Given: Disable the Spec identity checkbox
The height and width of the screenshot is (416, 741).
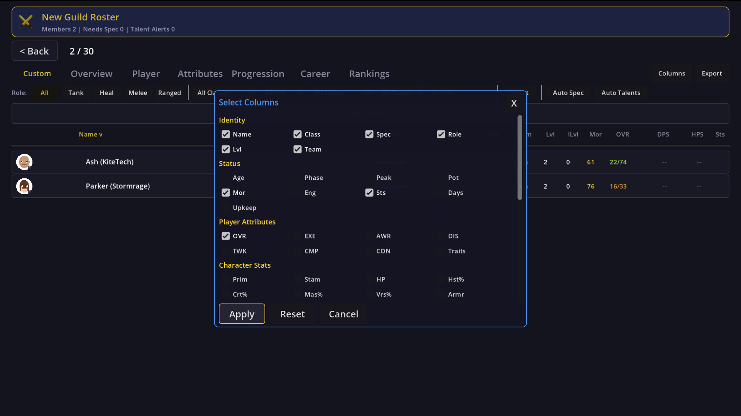Looking at the screenshot, I should pos(369,134).
